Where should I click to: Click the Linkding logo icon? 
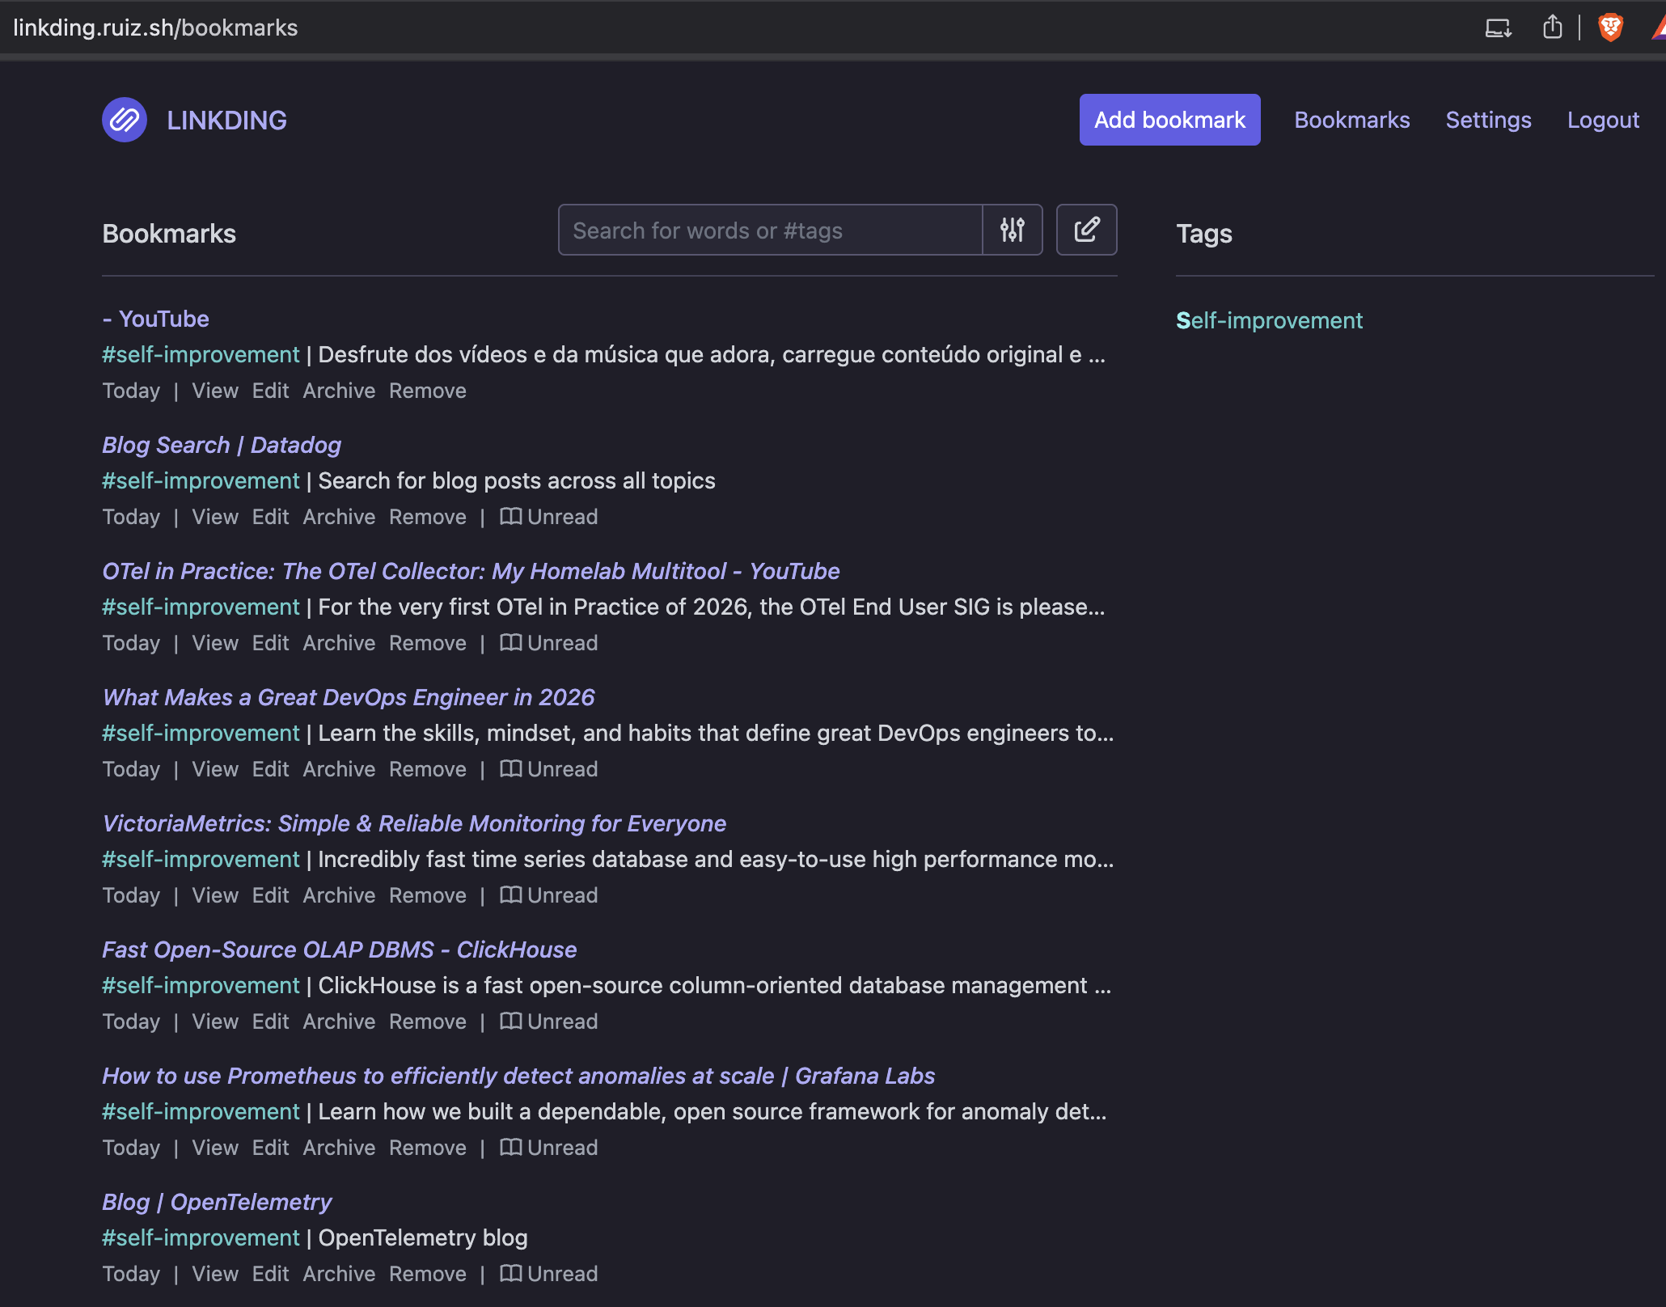point(125,120)
